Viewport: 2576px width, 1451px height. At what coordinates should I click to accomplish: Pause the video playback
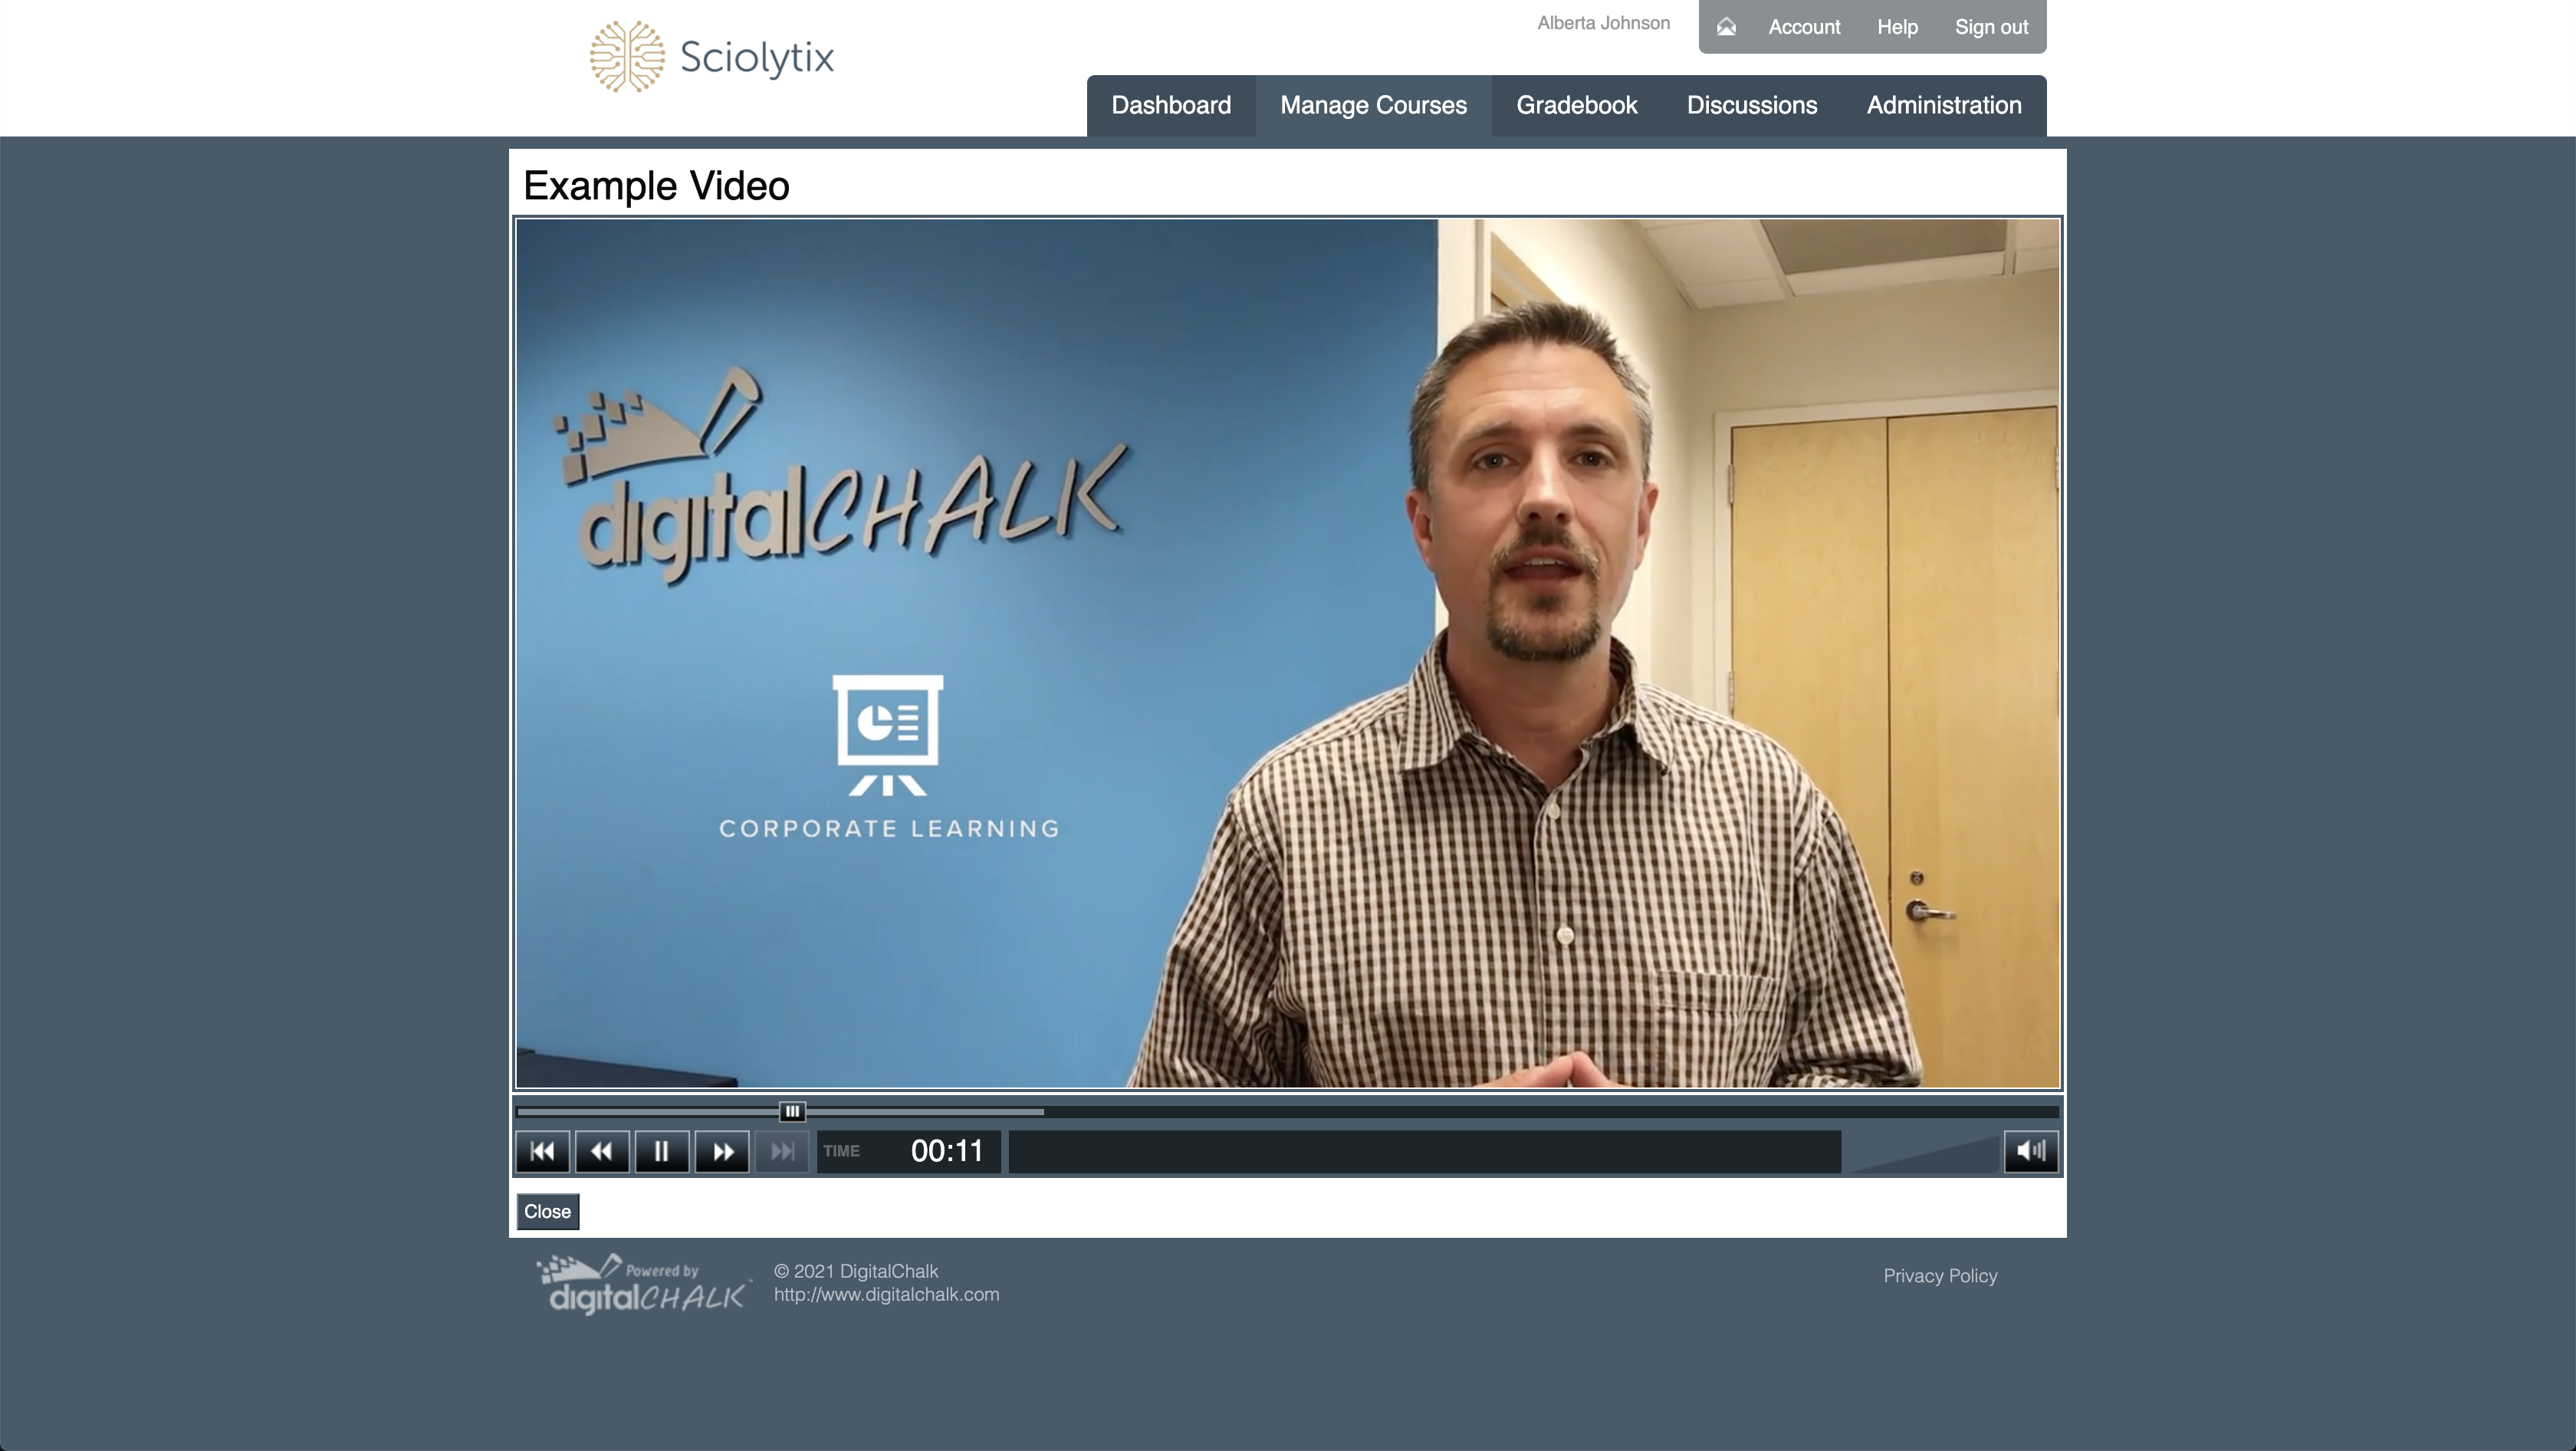point(662,1151)
